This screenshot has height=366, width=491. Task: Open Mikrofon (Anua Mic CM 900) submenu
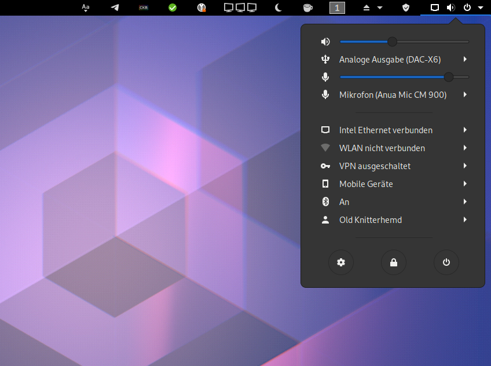click(x=394, y=94)
